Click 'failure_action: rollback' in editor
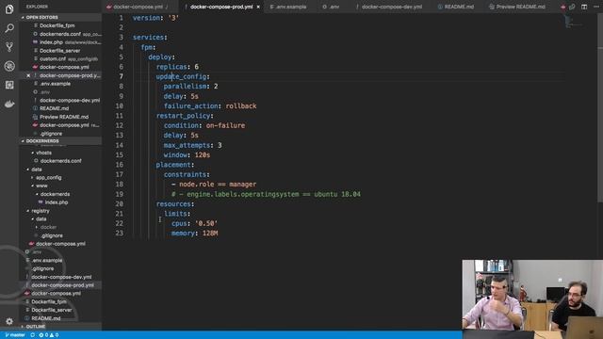This screenshot has width=603, height=339. (x=210, y=106)
